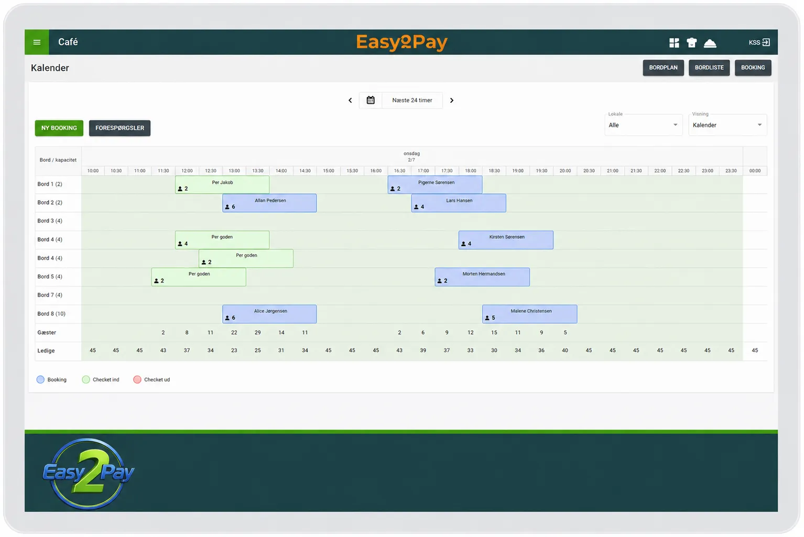Viewport: 804px width, 537px height.
Task: Click the onsdag 2/7 date header
Action: (412, 157)
